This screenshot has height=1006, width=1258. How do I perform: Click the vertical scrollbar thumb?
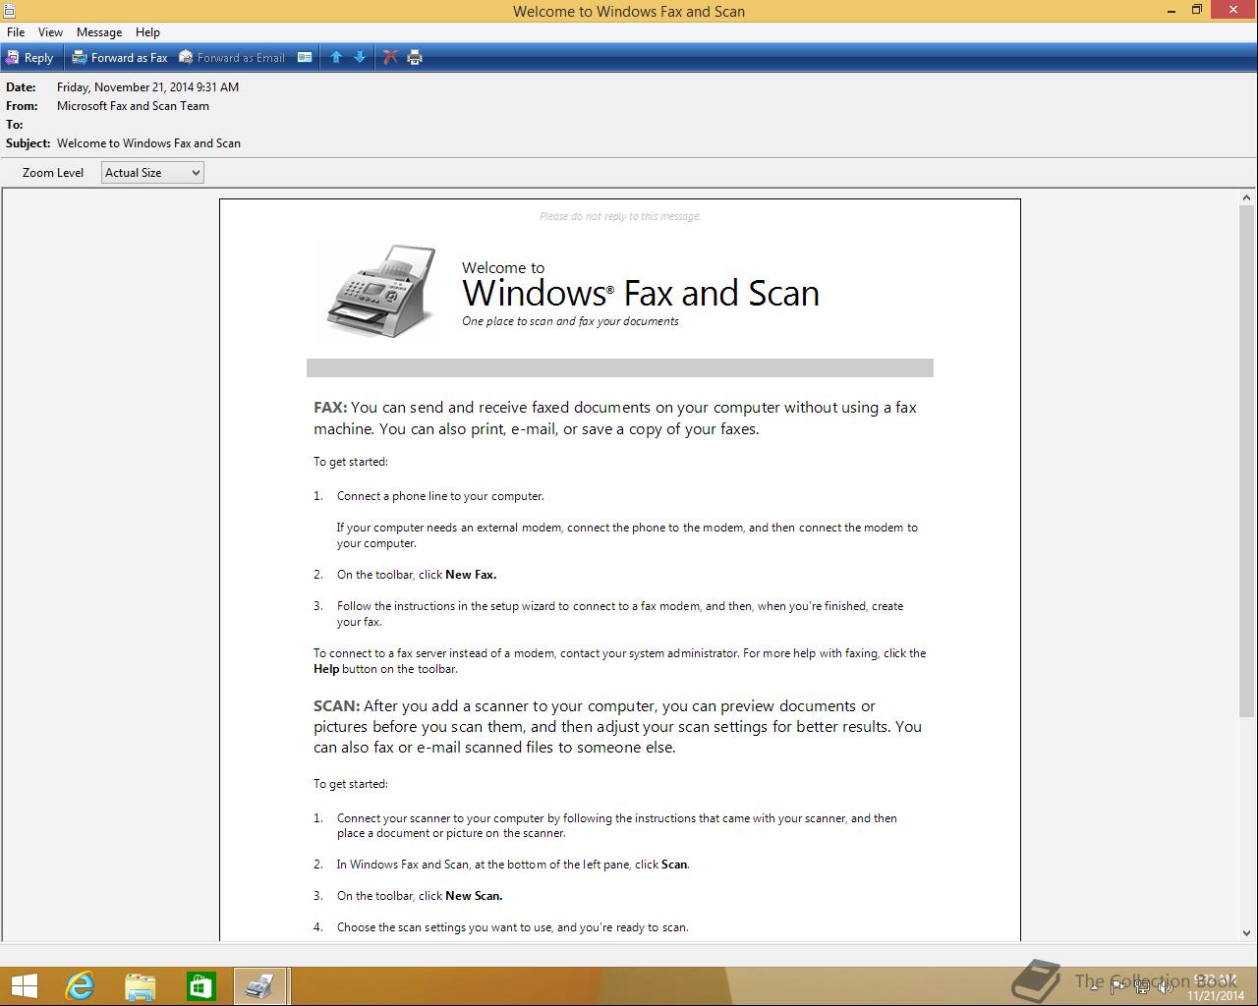coord(1247,461)
